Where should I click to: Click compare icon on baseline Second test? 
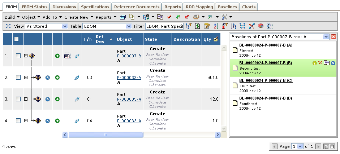tap(327, 63)
